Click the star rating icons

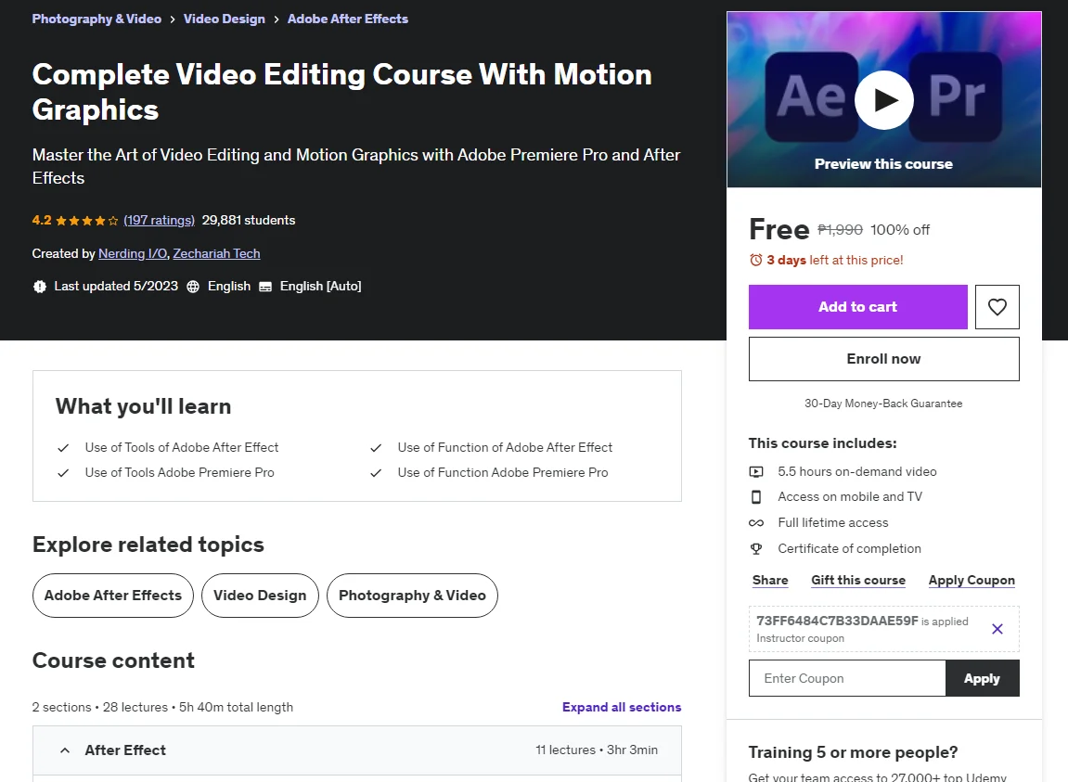coord(86,221)
